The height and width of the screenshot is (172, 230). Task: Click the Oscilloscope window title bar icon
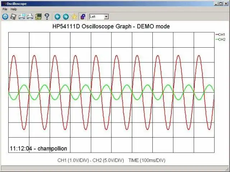click(4, 4)
